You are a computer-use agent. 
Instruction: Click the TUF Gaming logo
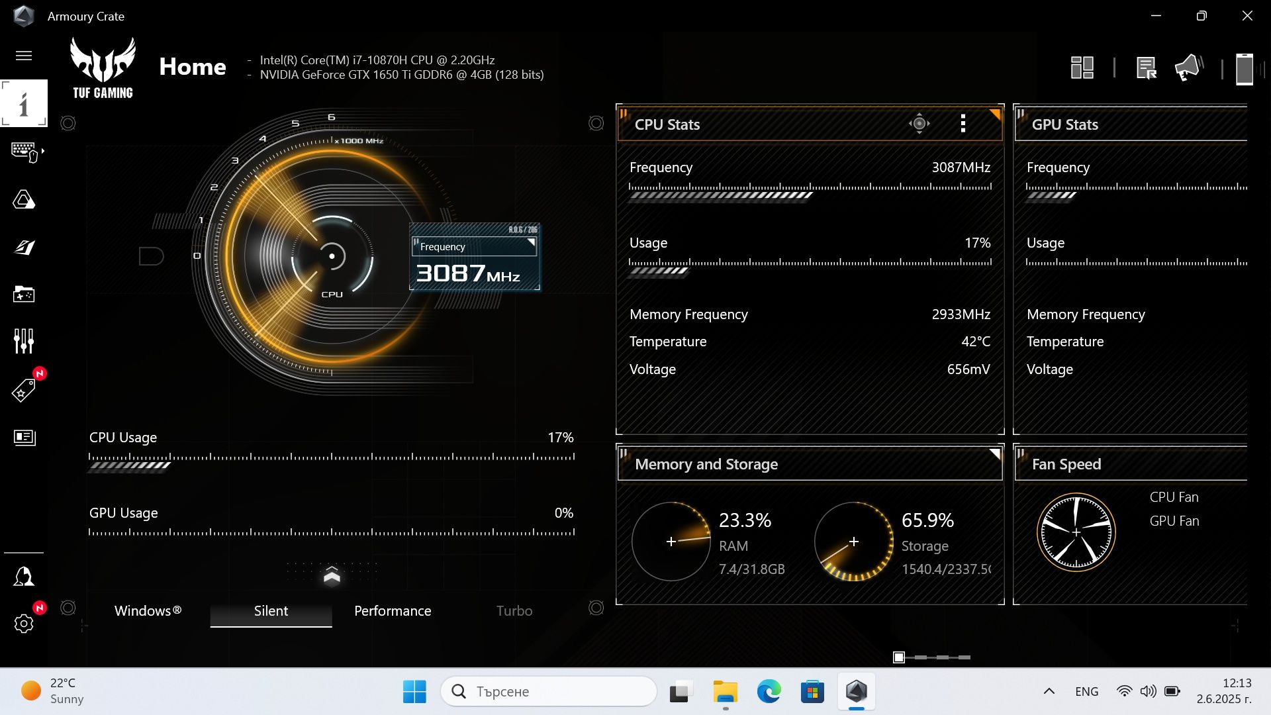point(103,68)
